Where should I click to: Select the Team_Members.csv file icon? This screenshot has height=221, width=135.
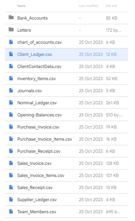pos(11,211)
